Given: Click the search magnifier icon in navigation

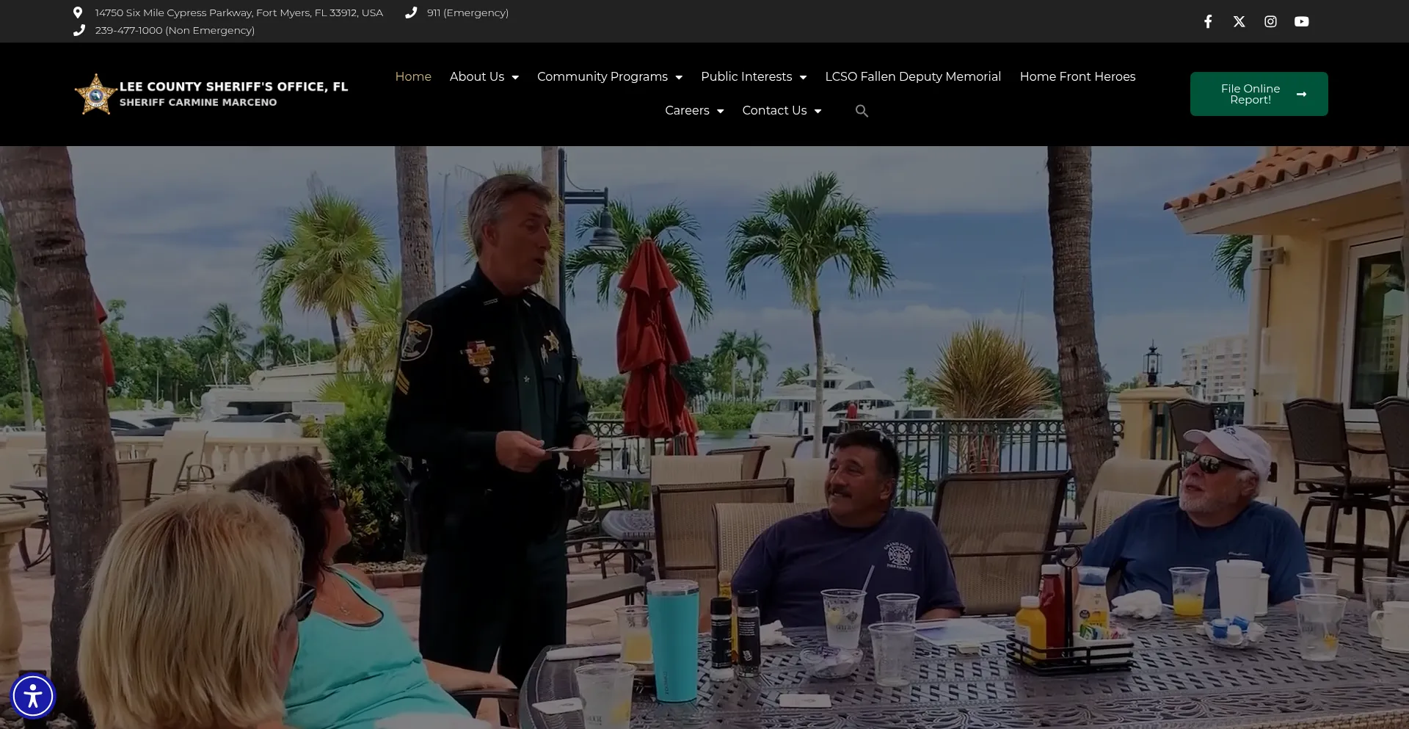Looking at the screenshot, I should [x=862, y=111].
